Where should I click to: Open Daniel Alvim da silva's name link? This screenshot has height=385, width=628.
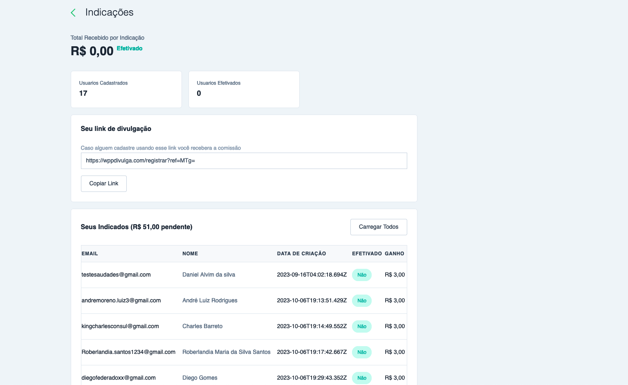click(x=209, y=275)
